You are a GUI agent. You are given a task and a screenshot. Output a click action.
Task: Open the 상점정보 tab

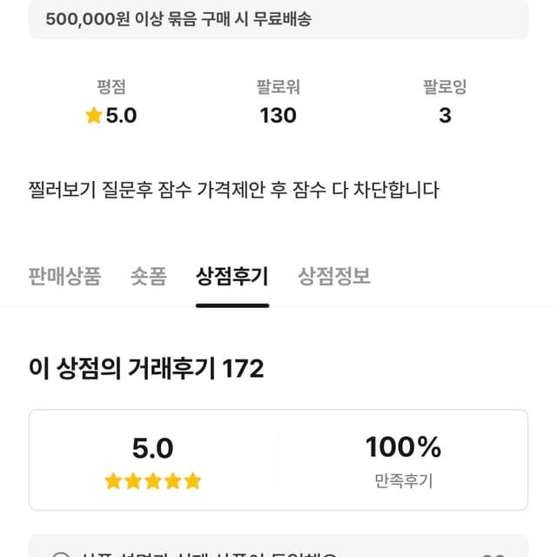[334, 277]
